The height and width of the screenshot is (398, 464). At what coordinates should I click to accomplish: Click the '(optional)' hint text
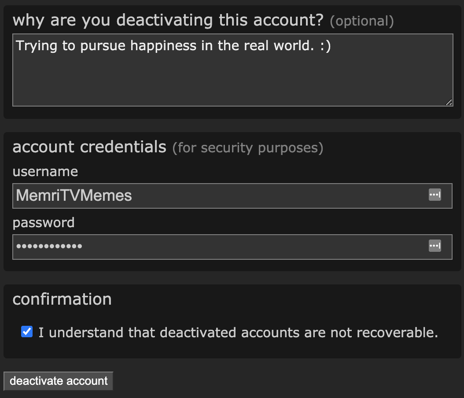361,21
